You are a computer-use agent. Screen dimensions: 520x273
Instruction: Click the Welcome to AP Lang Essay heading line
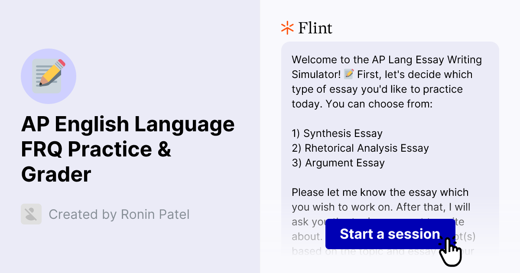point(387,59)
